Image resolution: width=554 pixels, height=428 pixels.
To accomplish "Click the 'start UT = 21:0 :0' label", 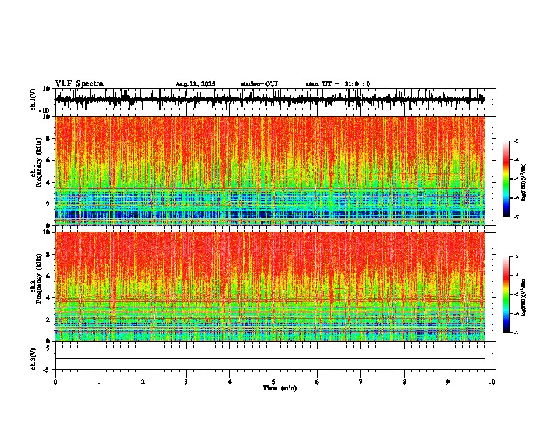I will pos(338,84).
